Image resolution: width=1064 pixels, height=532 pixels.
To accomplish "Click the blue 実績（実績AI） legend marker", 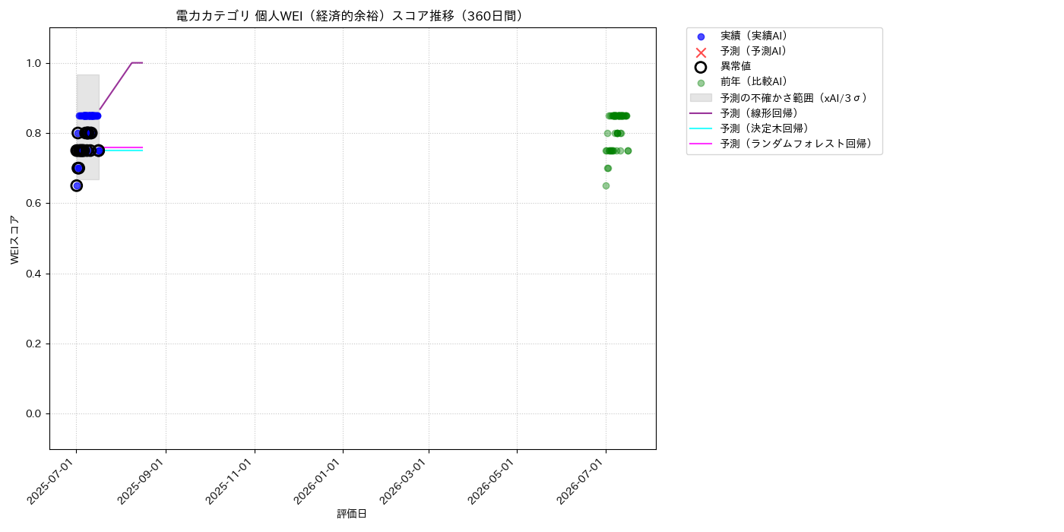I will (701, 36).
